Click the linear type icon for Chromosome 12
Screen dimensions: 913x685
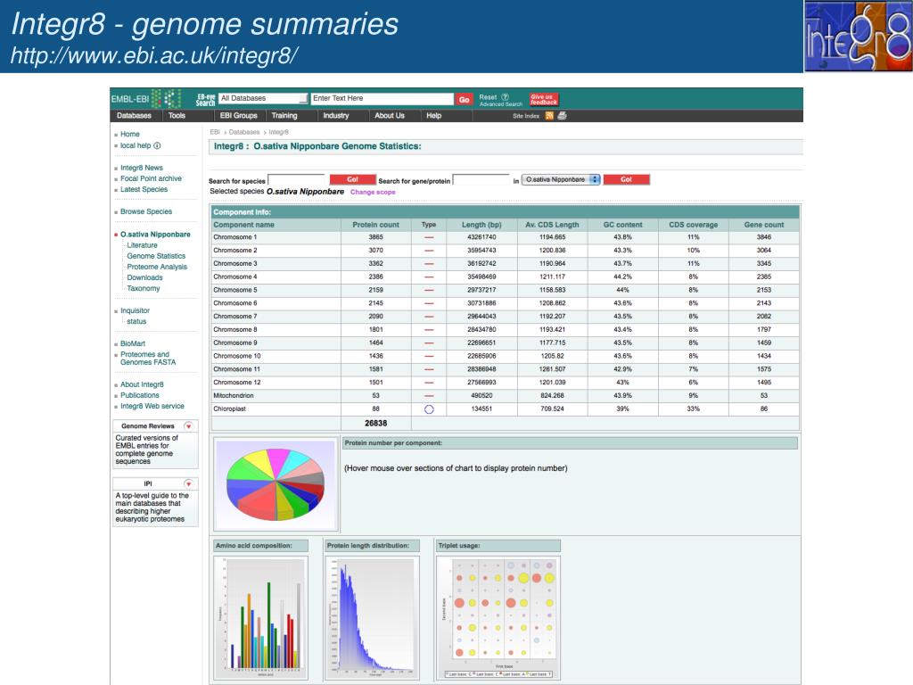[429, 383]
